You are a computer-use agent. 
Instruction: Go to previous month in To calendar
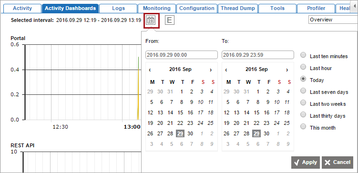point(226,70)
